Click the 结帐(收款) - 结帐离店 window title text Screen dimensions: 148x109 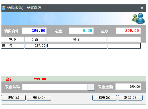(24, 8)
